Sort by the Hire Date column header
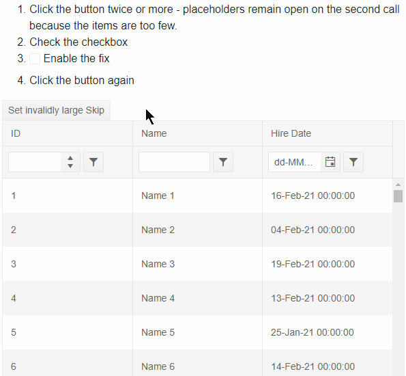Screen dimensions: 406x376 click(x=328, y=133)
